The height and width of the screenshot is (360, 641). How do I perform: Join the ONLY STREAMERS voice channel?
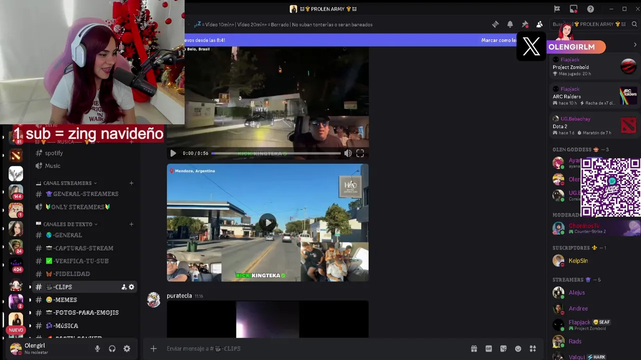click(x=84, y=207)
